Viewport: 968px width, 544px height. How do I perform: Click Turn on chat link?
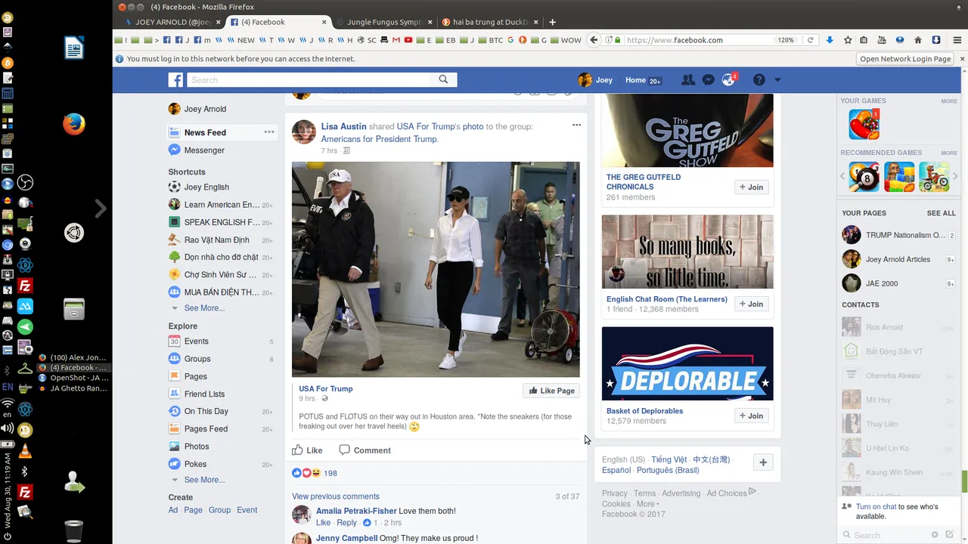coord(876,507)
